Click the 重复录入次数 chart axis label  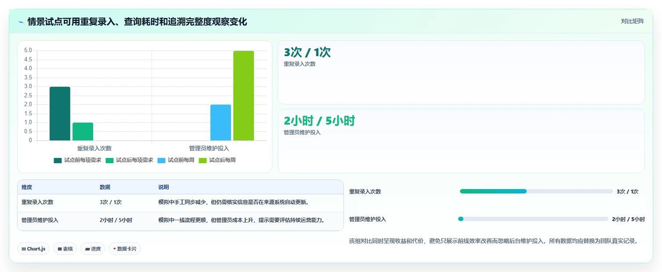pyautogui.click(x=94, y=148)
